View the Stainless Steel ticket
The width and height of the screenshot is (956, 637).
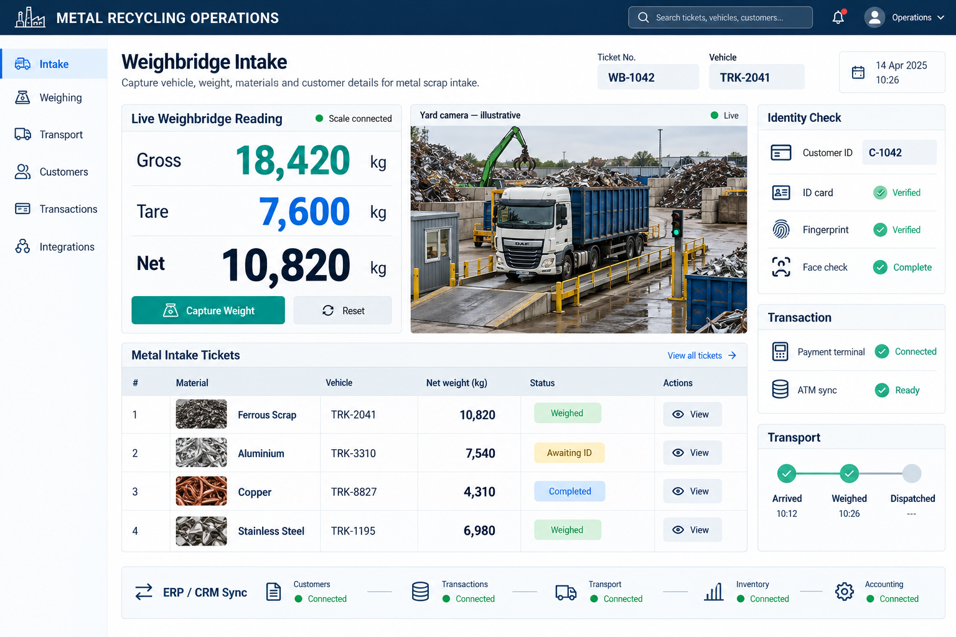coord(692,530)
